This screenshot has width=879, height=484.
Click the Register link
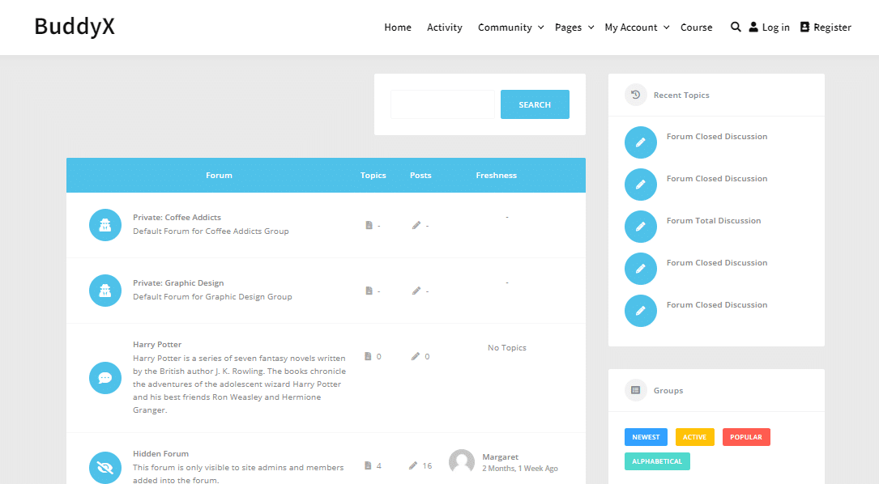pos(833,28)
